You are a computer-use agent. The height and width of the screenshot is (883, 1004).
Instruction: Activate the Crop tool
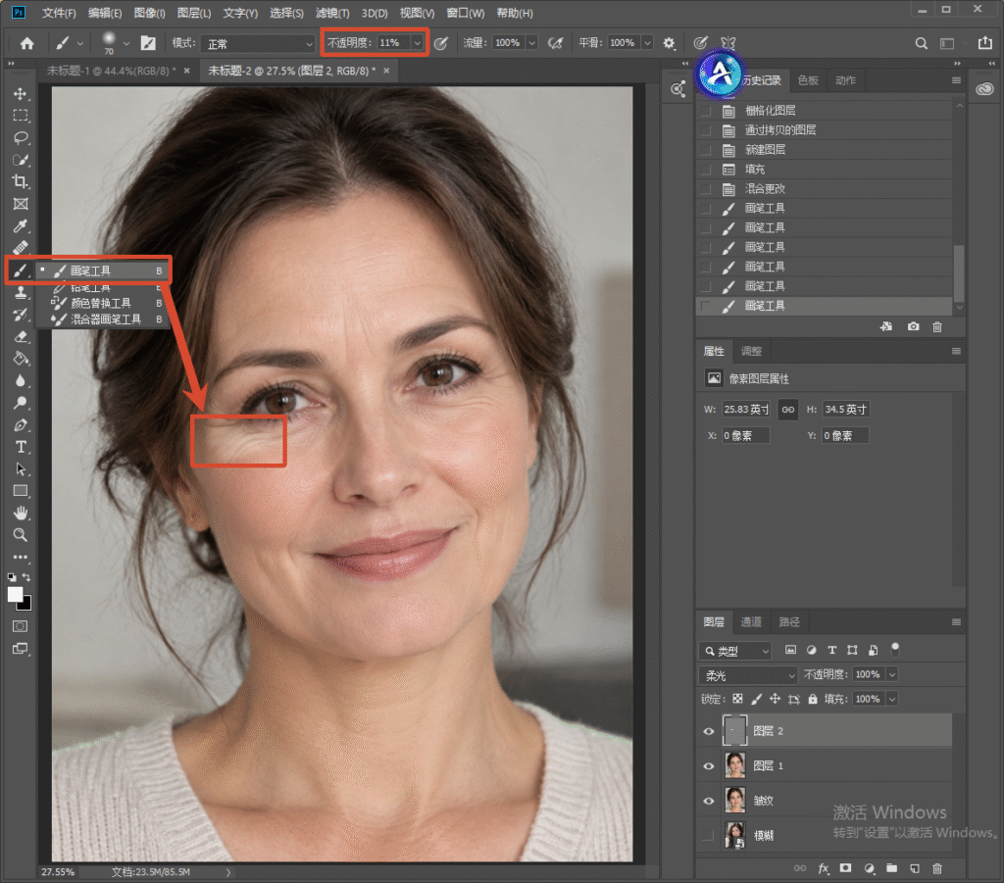[x=21, y=181]
